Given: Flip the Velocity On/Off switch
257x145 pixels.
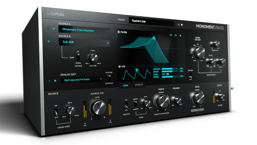Looking at the screenshot, I should 126,105.
